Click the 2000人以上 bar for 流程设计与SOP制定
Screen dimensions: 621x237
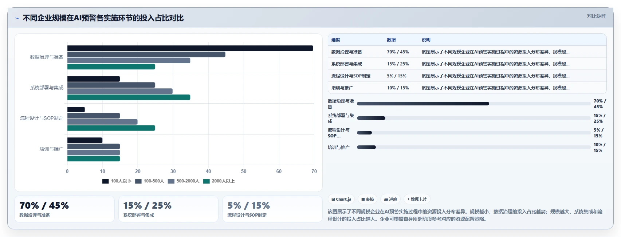pyautogui.click(x=111, y=128)
